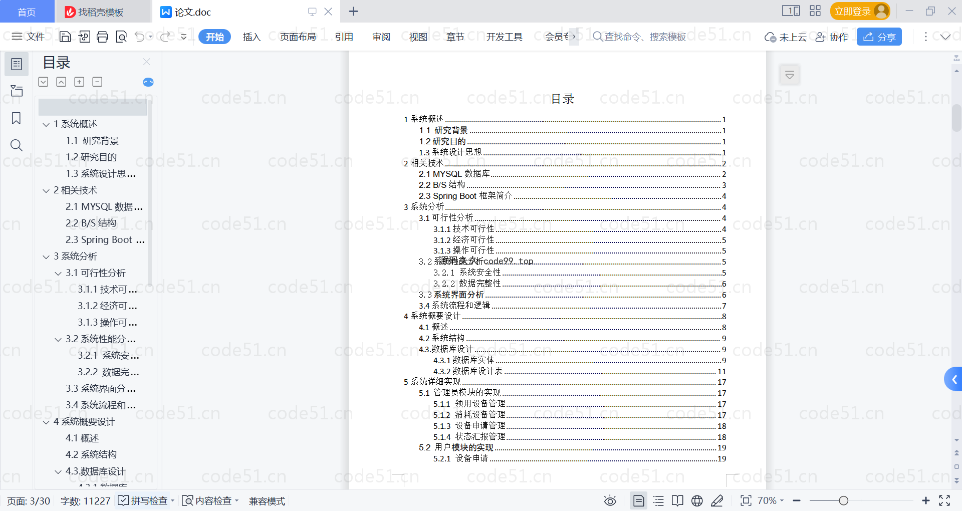The image size is (962, 511).
Task: Open the find sidebar search icon
Action: click(x=17, y=145)
